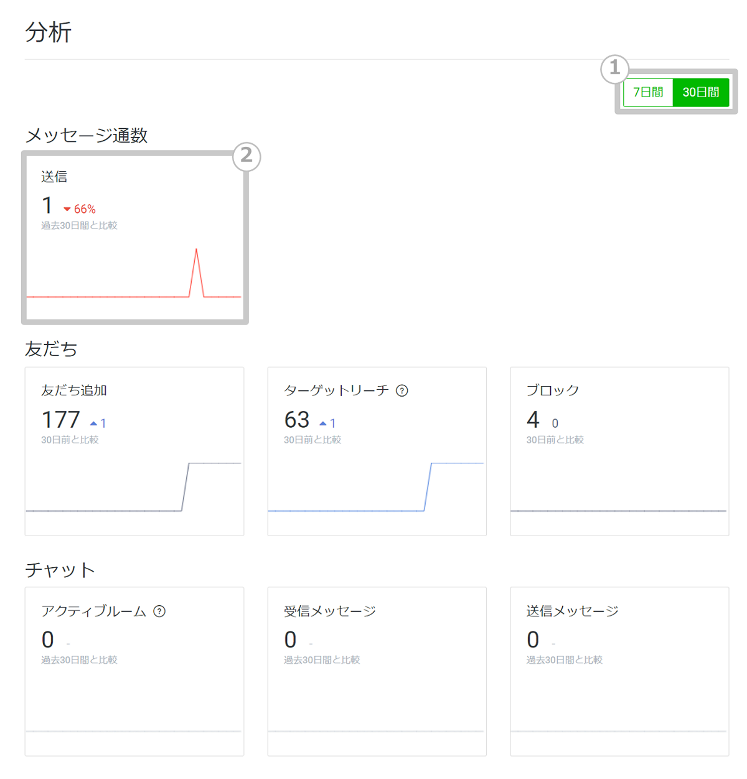Viewport: 747px width, 779px height.
Task: Select the 30日間 period option
Action: click(701, 92)
